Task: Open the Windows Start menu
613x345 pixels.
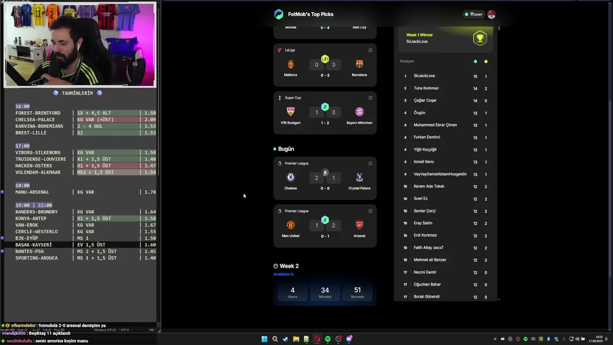Action: [x=264, y=339]
